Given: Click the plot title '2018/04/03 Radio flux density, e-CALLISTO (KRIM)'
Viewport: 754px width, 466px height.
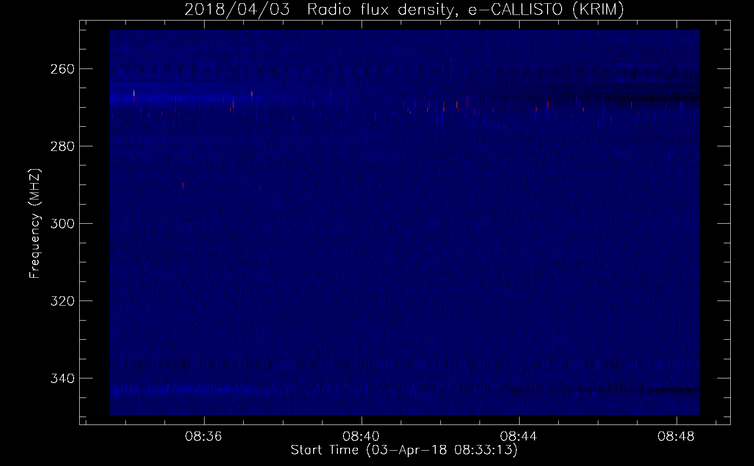Looking at the screenshot, I should pyautogui.click(x=404, y=9).
